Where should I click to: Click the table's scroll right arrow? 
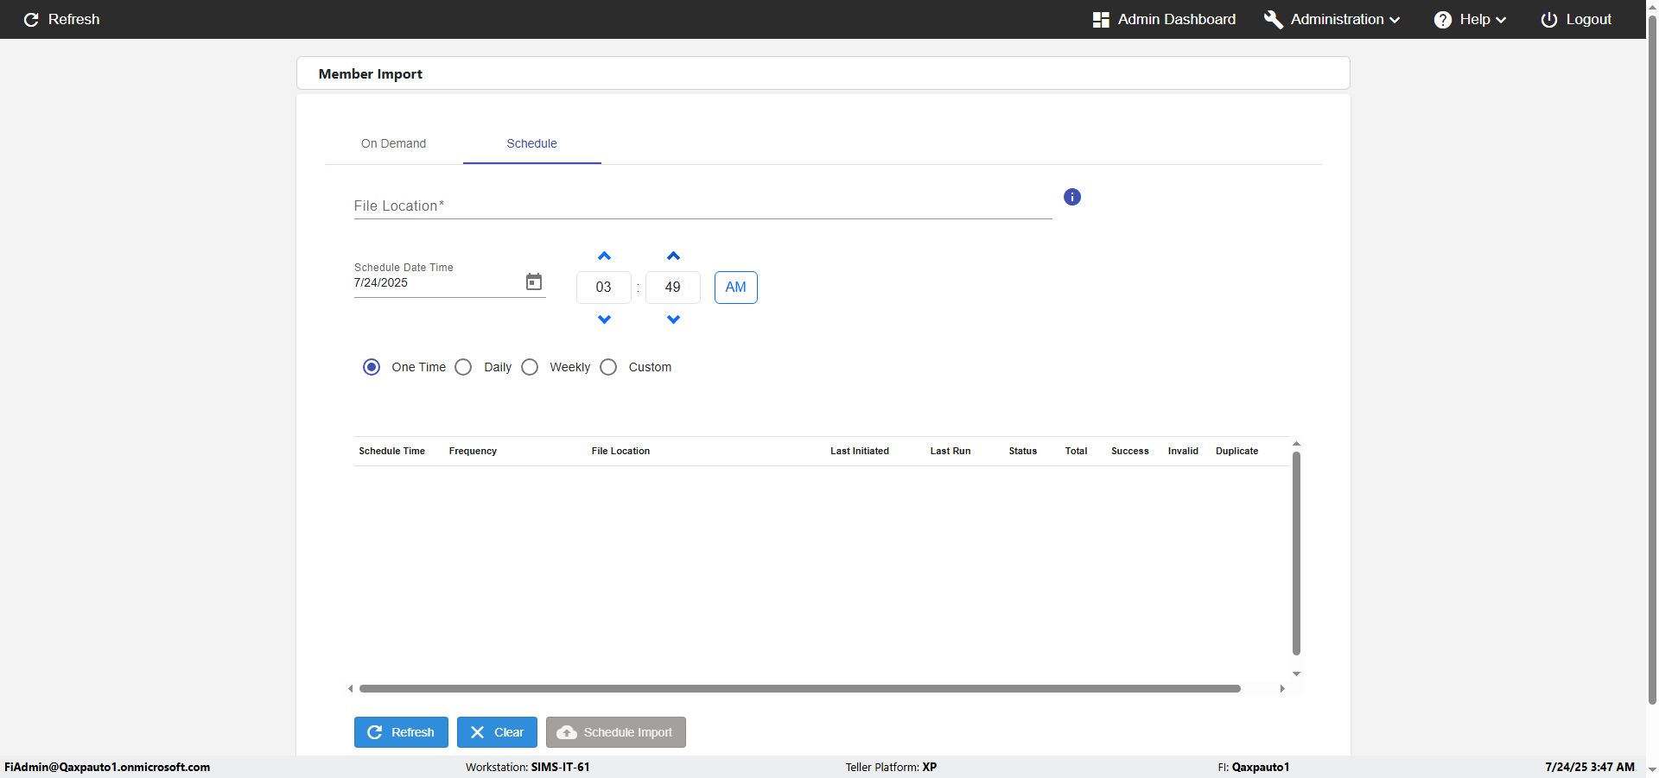[x=1282, y=689]
